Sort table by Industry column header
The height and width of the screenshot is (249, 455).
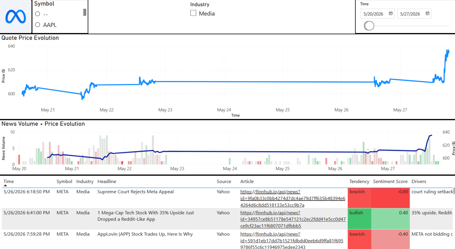(x=85, y=181)
